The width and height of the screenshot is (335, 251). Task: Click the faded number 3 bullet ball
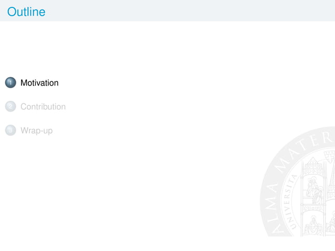11,130
